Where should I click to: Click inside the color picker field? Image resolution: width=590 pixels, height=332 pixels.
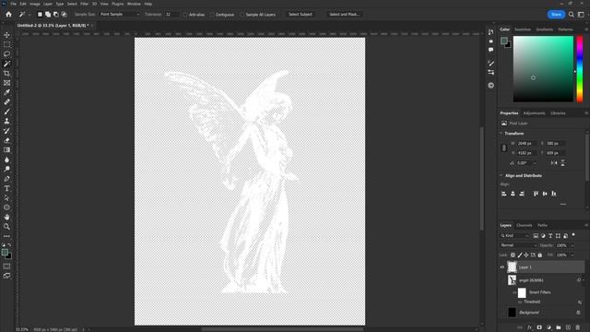[x=543, y=69]
